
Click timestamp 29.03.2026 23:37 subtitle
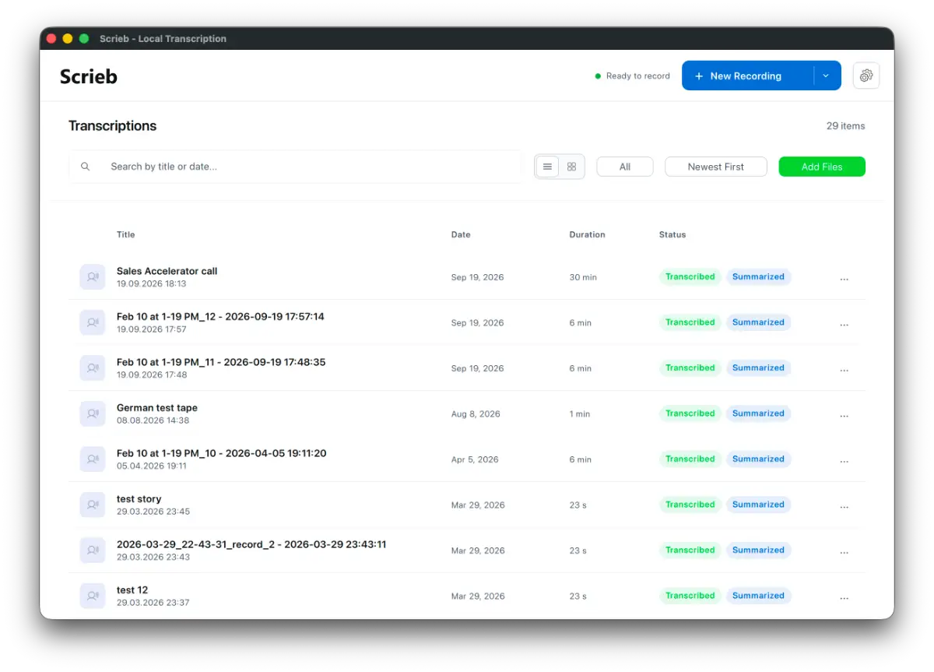153,603
